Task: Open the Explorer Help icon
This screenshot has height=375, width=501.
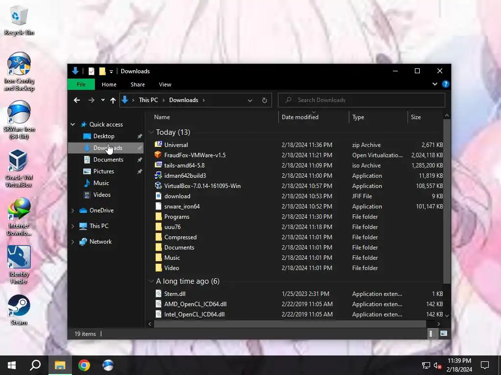Action: (445, 84)
